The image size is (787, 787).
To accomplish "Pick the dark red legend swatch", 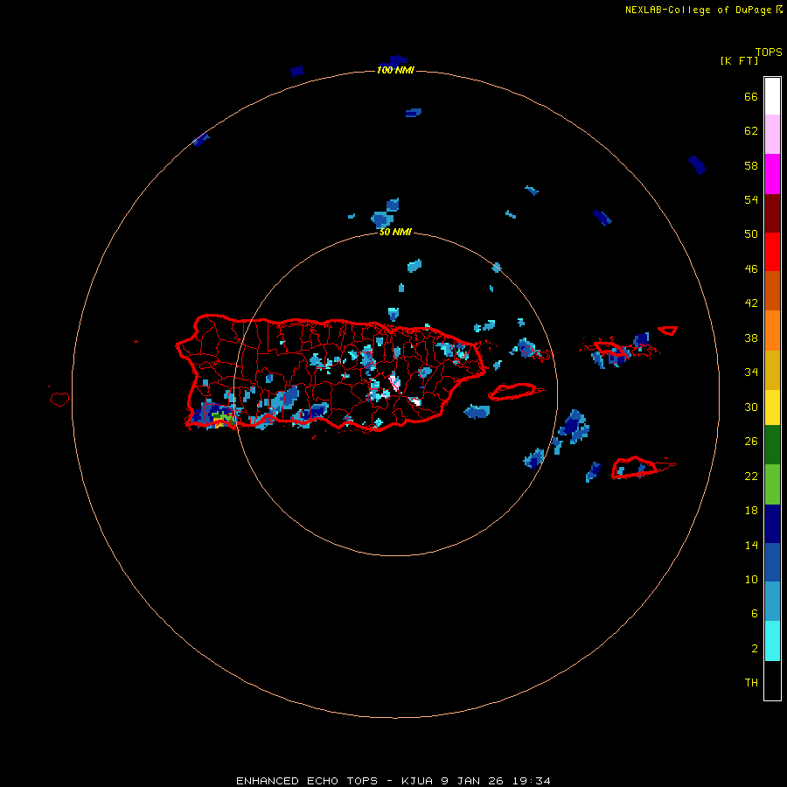I will tap(772, 212).
